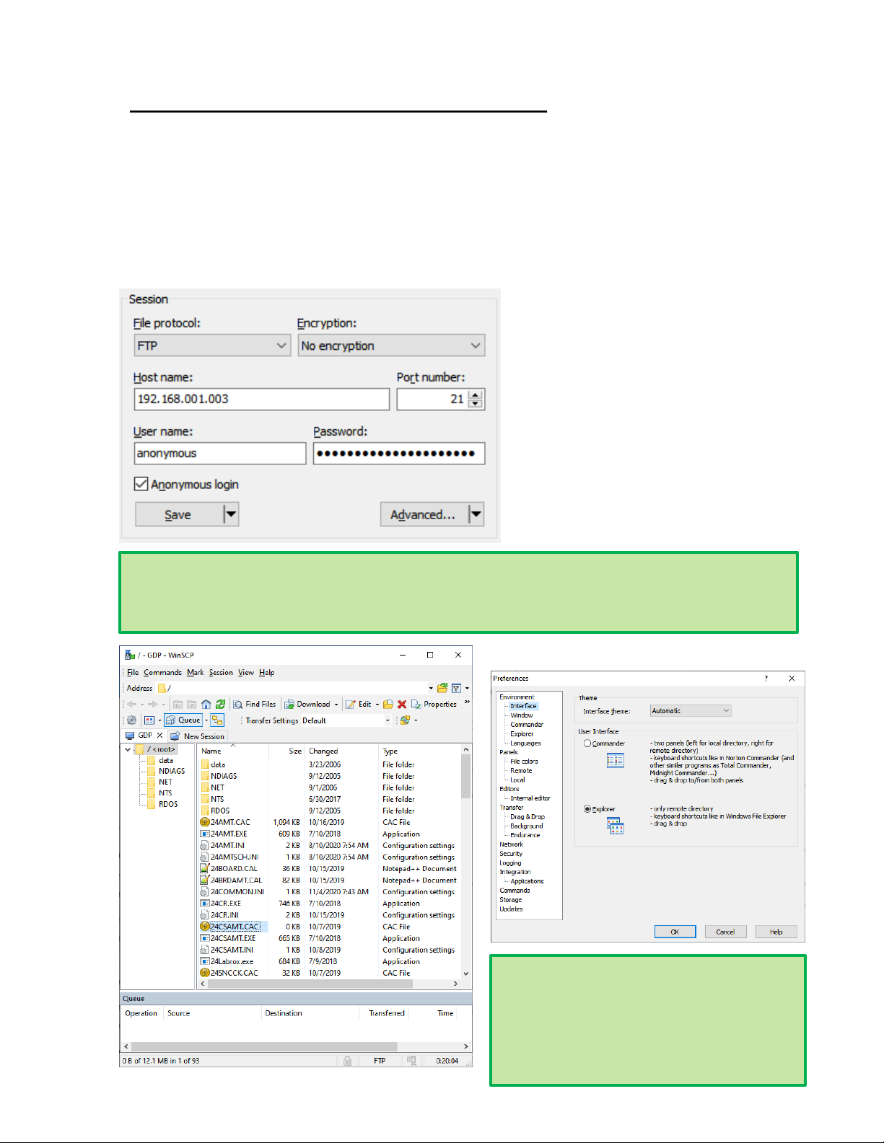Click the toolbar overflow chevron after Properties
The image size is (884, 1143).
click(x=467, y=702)
